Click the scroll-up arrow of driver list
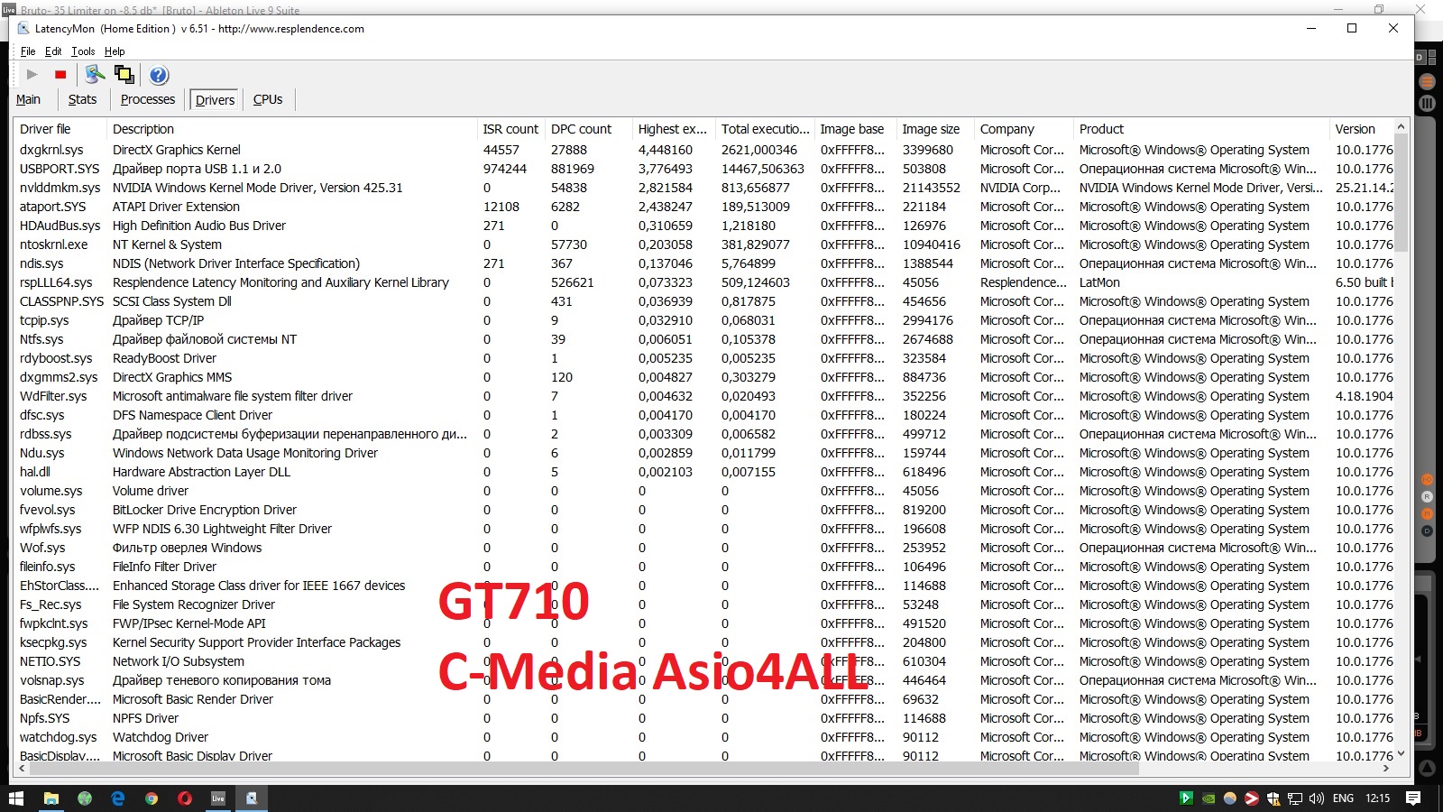Screen dimensions: 1443x812 click(x=1401, y=127)
